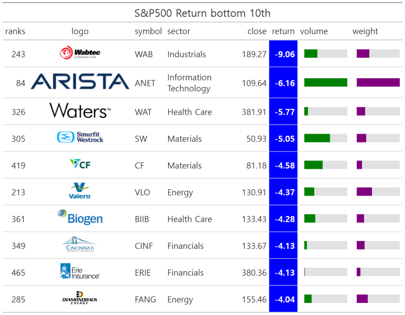The height and width of the screenshot is (315, 405).
Task: Click the sector column header
Action: (179, 31)
